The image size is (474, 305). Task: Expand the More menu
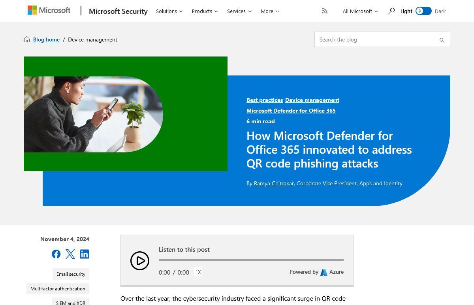point(270,11)
